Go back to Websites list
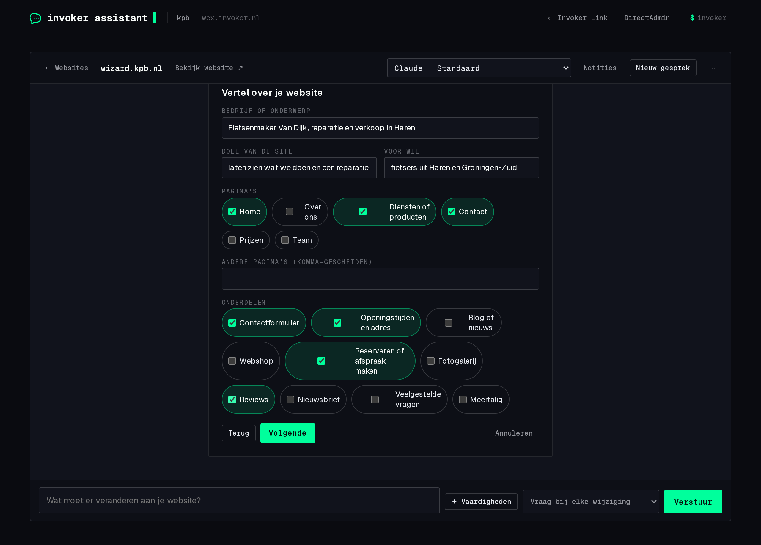 point(67,68)
